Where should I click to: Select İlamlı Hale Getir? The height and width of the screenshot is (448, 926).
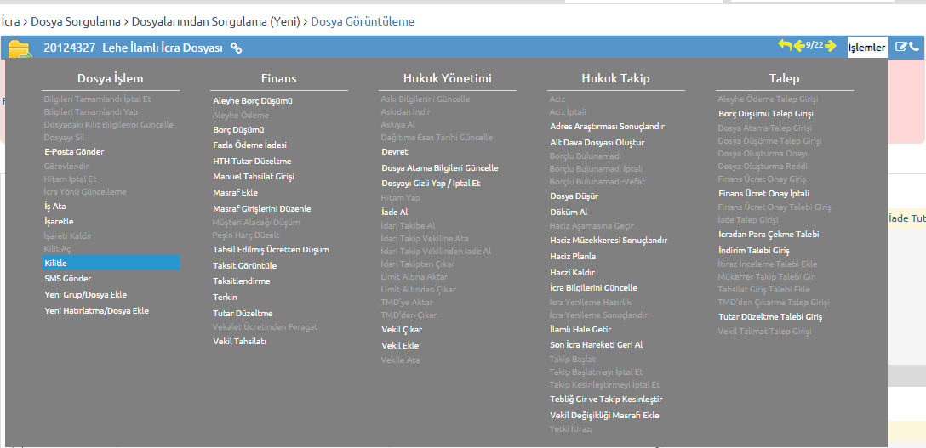580,330
